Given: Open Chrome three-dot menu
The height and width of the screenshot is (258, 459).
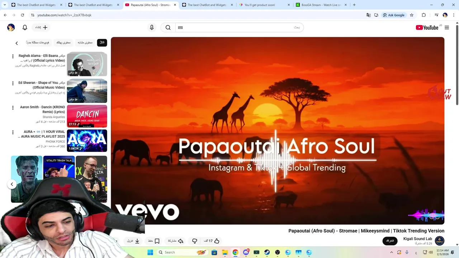Looking at the screenshot, I should pos(453,15).
